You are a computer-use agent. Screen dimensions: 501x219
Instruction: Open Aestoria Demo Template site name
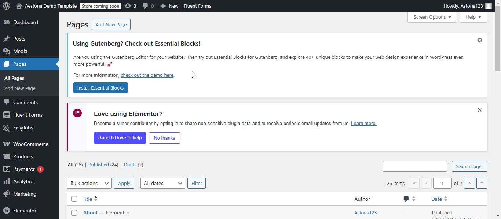[51, 6]
